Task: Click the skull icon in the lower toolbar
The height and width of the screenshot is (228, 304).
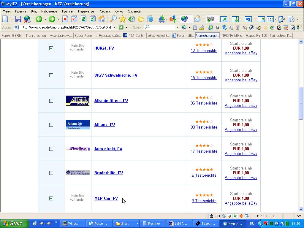Action: pos(218,28)
